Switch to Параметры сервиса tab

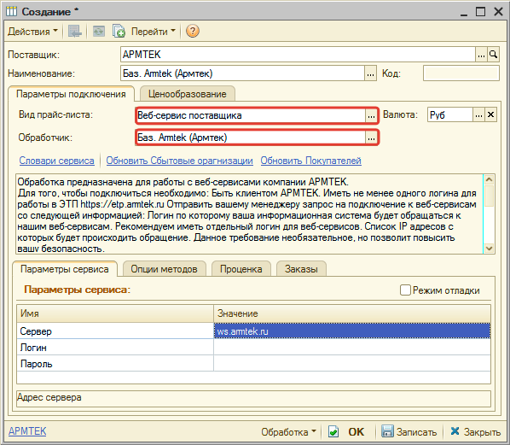65,269
